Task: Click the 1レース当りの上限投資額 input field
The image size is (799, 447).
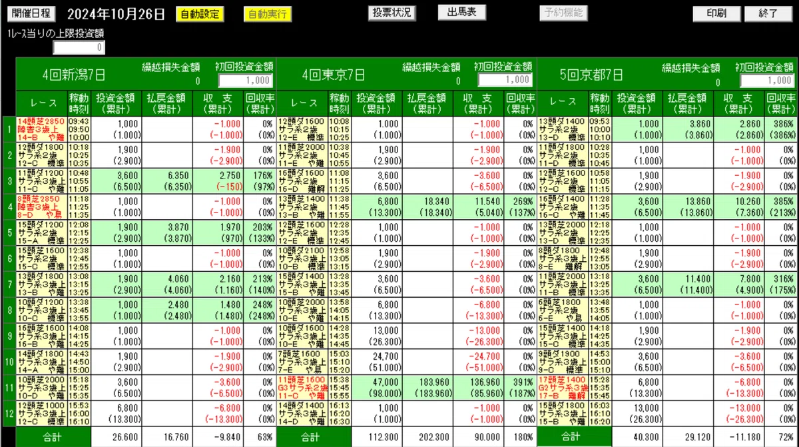Action: pos(79,47)
